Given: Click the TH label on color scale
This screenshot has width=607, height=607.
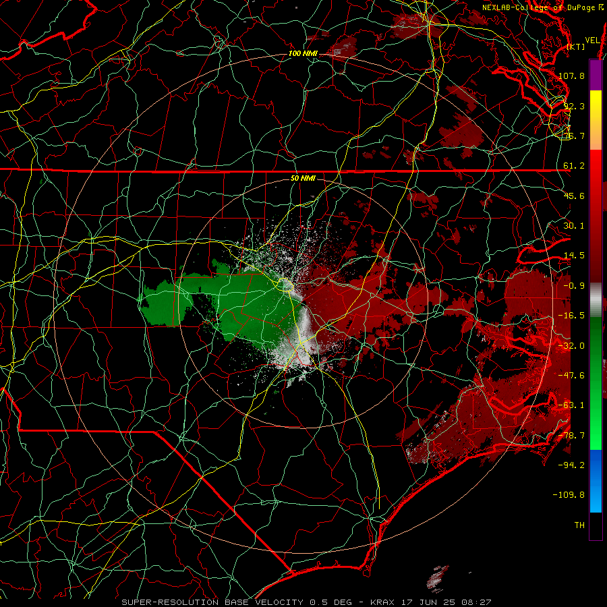Looking at the screenshot, I should pyautogui.click(x=579, y=525).
